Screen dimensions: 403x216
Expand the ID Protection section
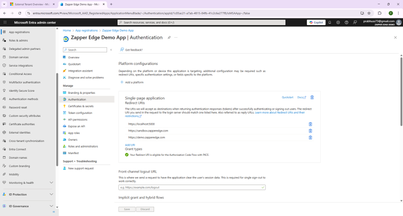coord(51,194)
